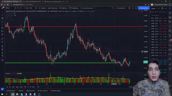Viewport: 172px width, 96px height.
Task: Open the timeframe dropdown arrow
Action: (33, 8)
